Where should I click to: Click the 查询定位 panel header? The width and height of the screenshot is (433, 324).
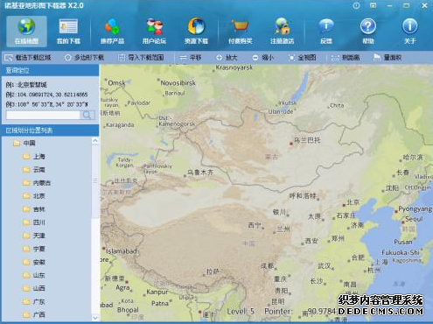click(x=51, y=71)
